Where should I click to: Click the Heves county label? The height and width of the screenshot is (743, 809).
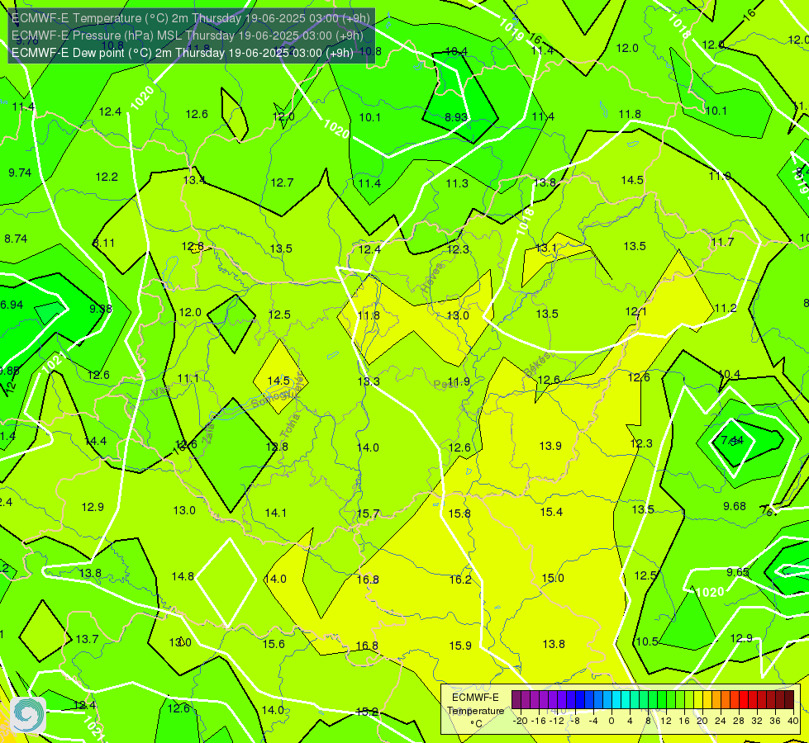pyautogui.click(x=433, y=278)
